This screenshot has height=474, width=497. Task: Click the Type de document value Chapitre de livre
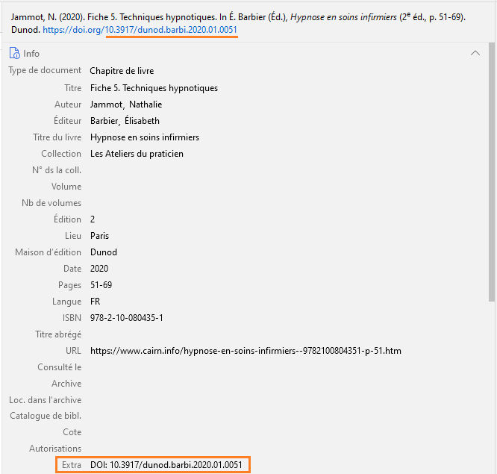[122, 71]
